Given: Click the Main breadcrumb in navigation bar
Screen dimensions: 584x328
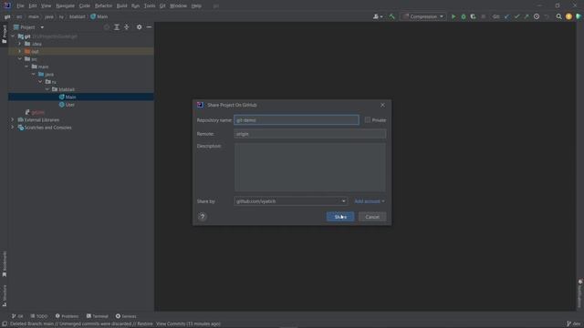Looking at the screenshot, I should click(99, 16).
